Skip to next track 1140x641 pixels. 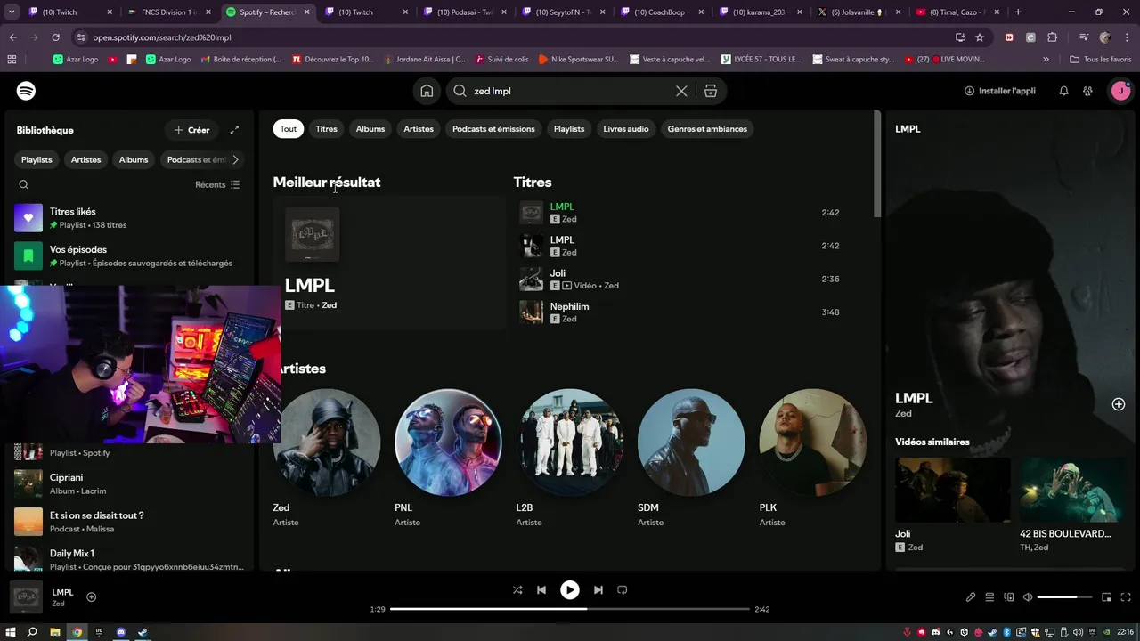pos(598,589)
